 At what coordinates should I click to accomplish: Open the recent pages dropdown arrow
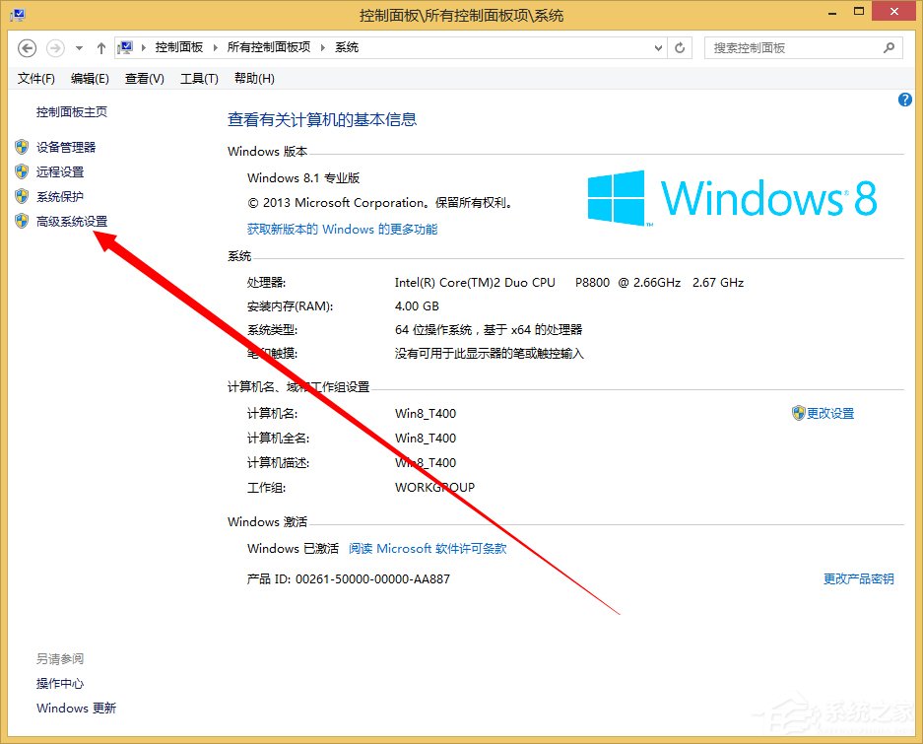78,46
